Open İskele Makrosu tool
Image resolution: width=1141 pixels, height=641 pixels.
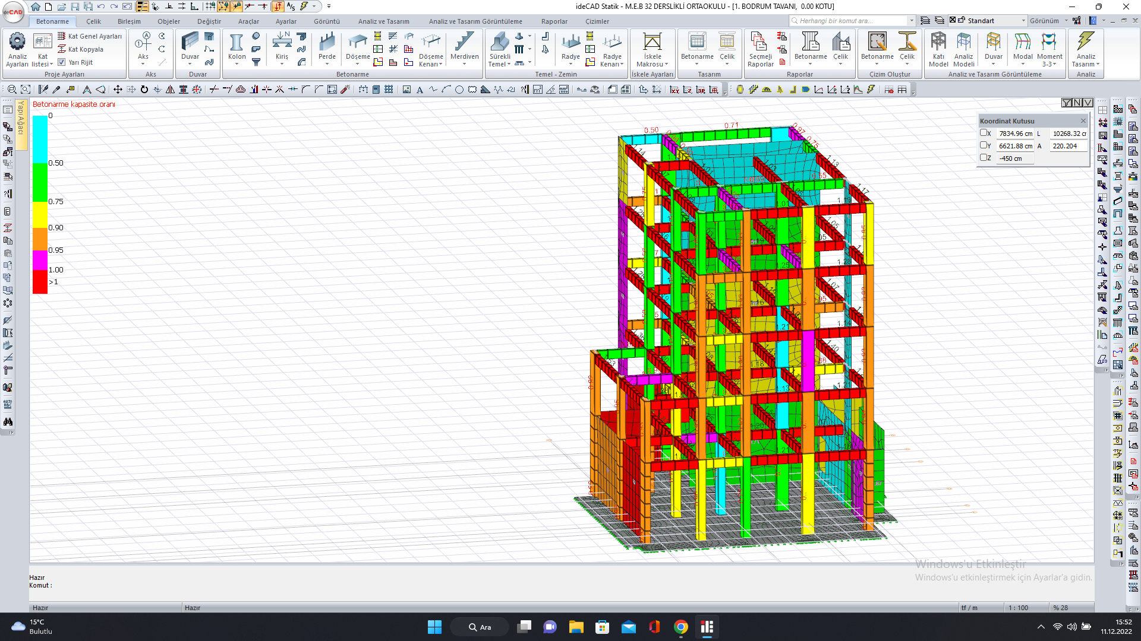[x=652, y=50]
